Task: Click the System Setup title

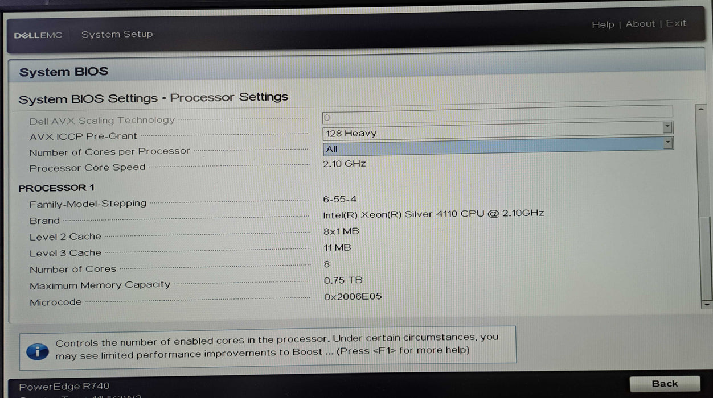Action: 117,35
